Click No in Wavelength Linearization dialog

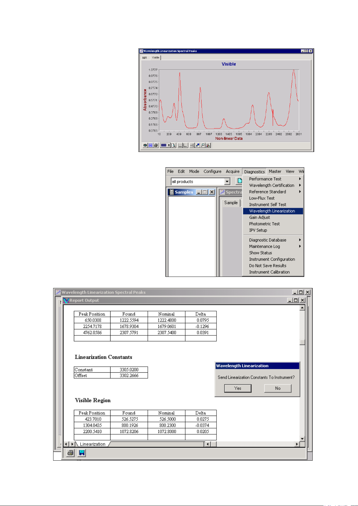point(278,388)
